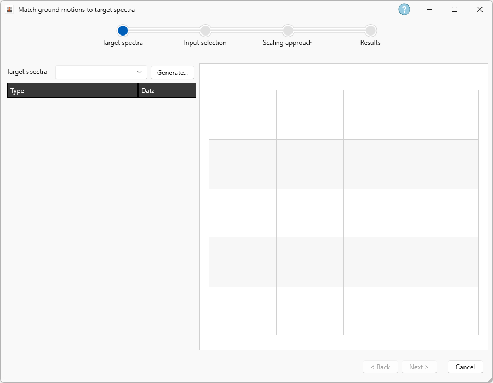493x383 pixels.
Task: Click the application icon in title bar
Action: point(9,9)
